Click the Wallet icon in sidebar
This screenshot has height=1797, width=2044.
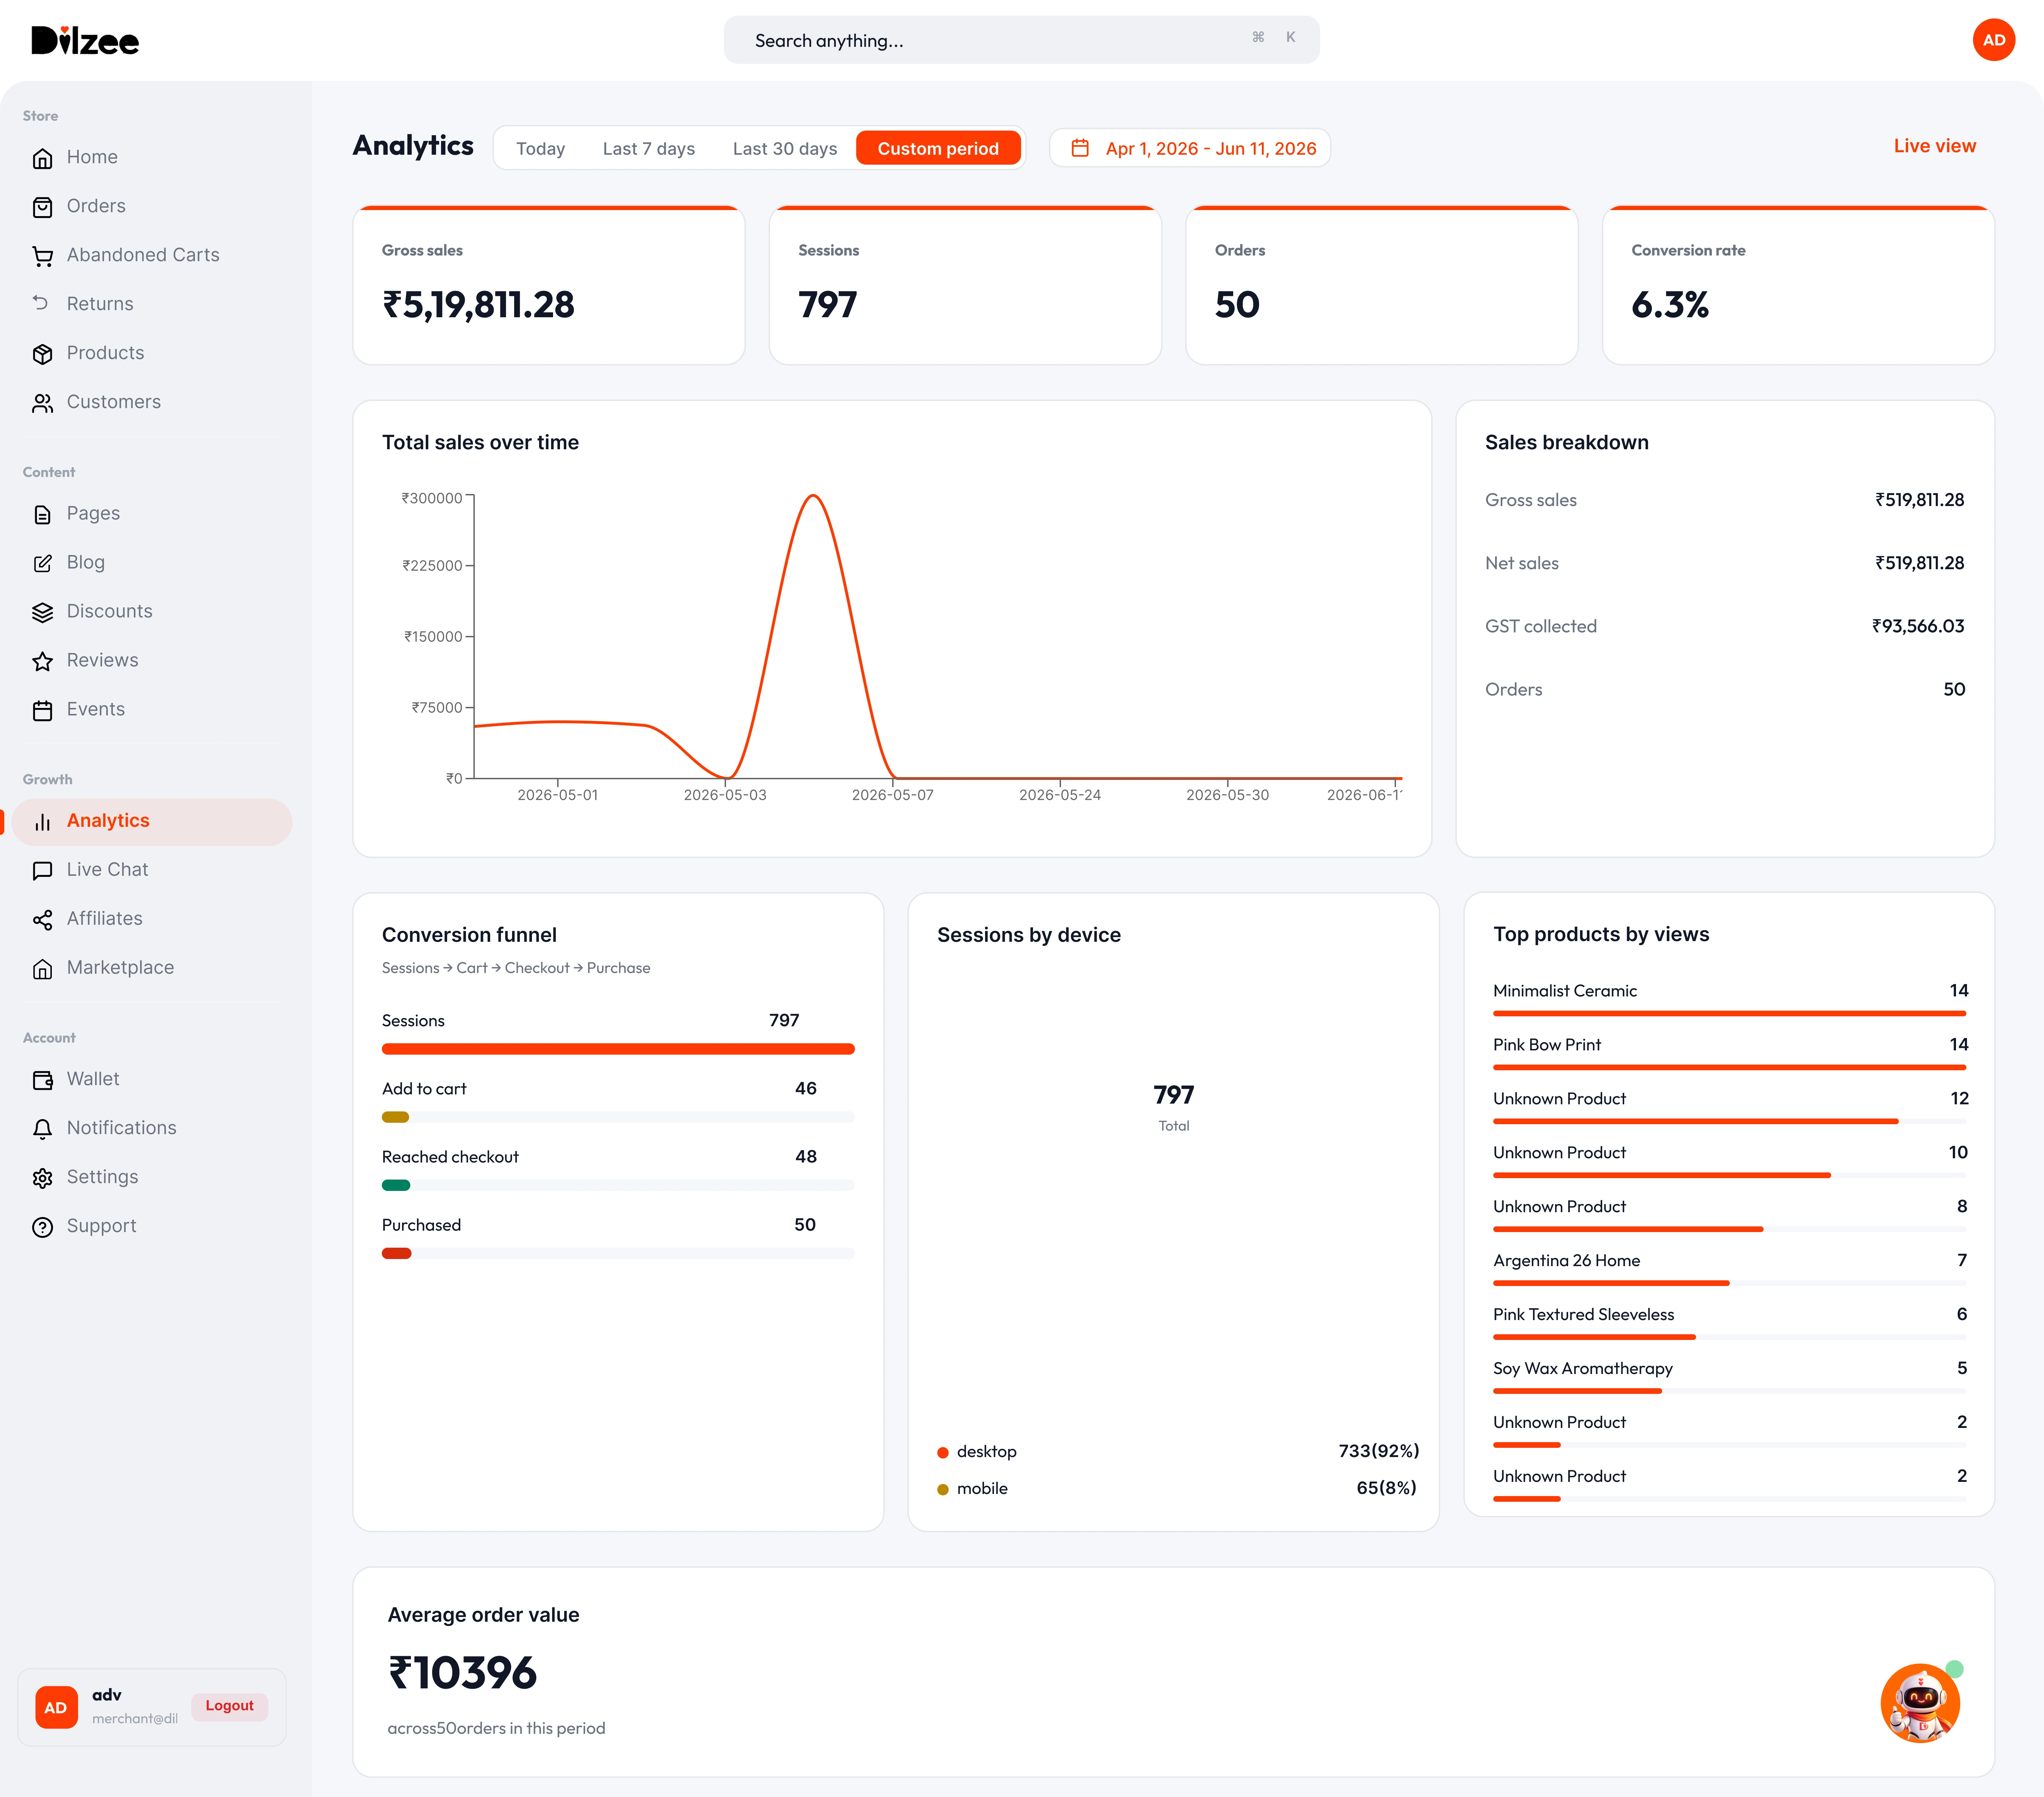(x=42, y=1080)
